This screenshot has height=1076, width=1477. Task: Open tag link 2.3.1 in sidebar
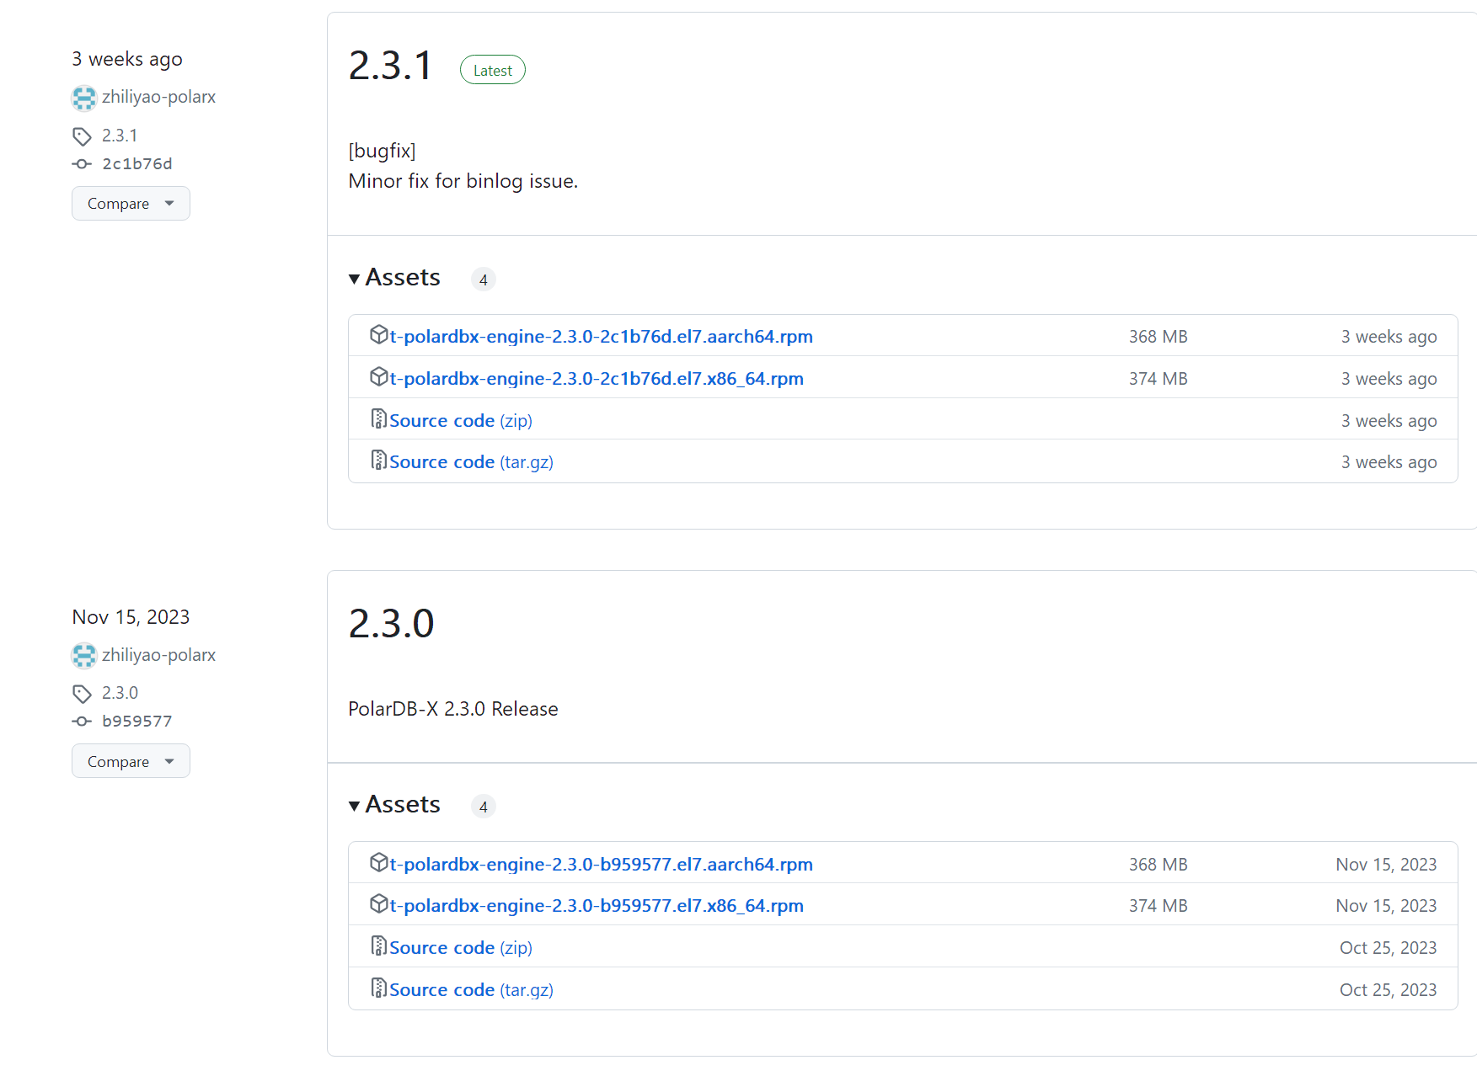coord(120,136)
